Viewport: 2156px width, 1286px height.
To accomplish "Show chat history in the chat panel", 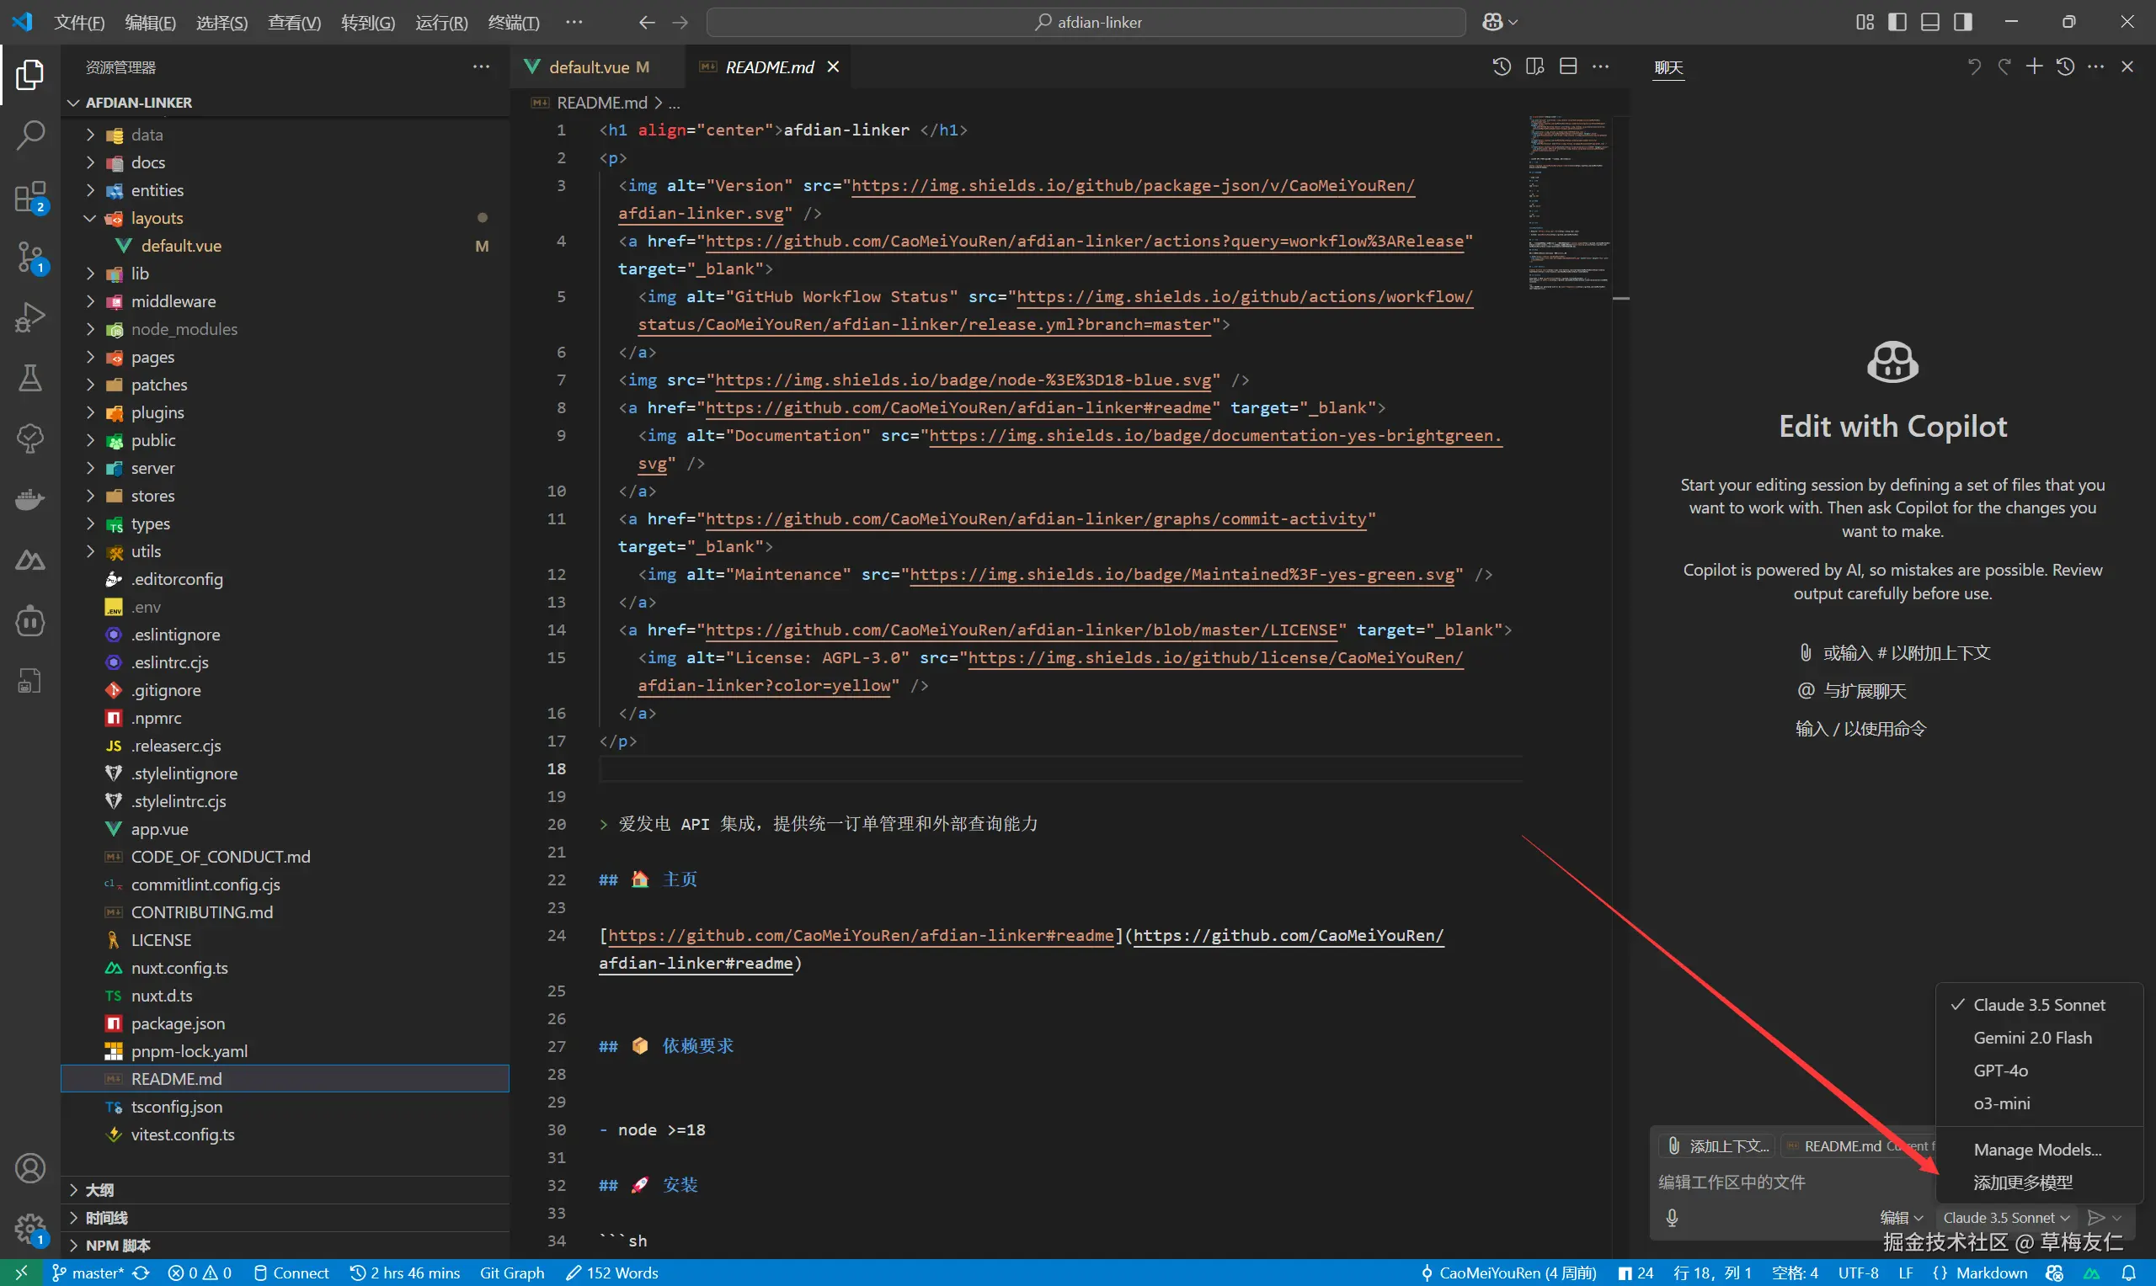I will coord(2065,66).
